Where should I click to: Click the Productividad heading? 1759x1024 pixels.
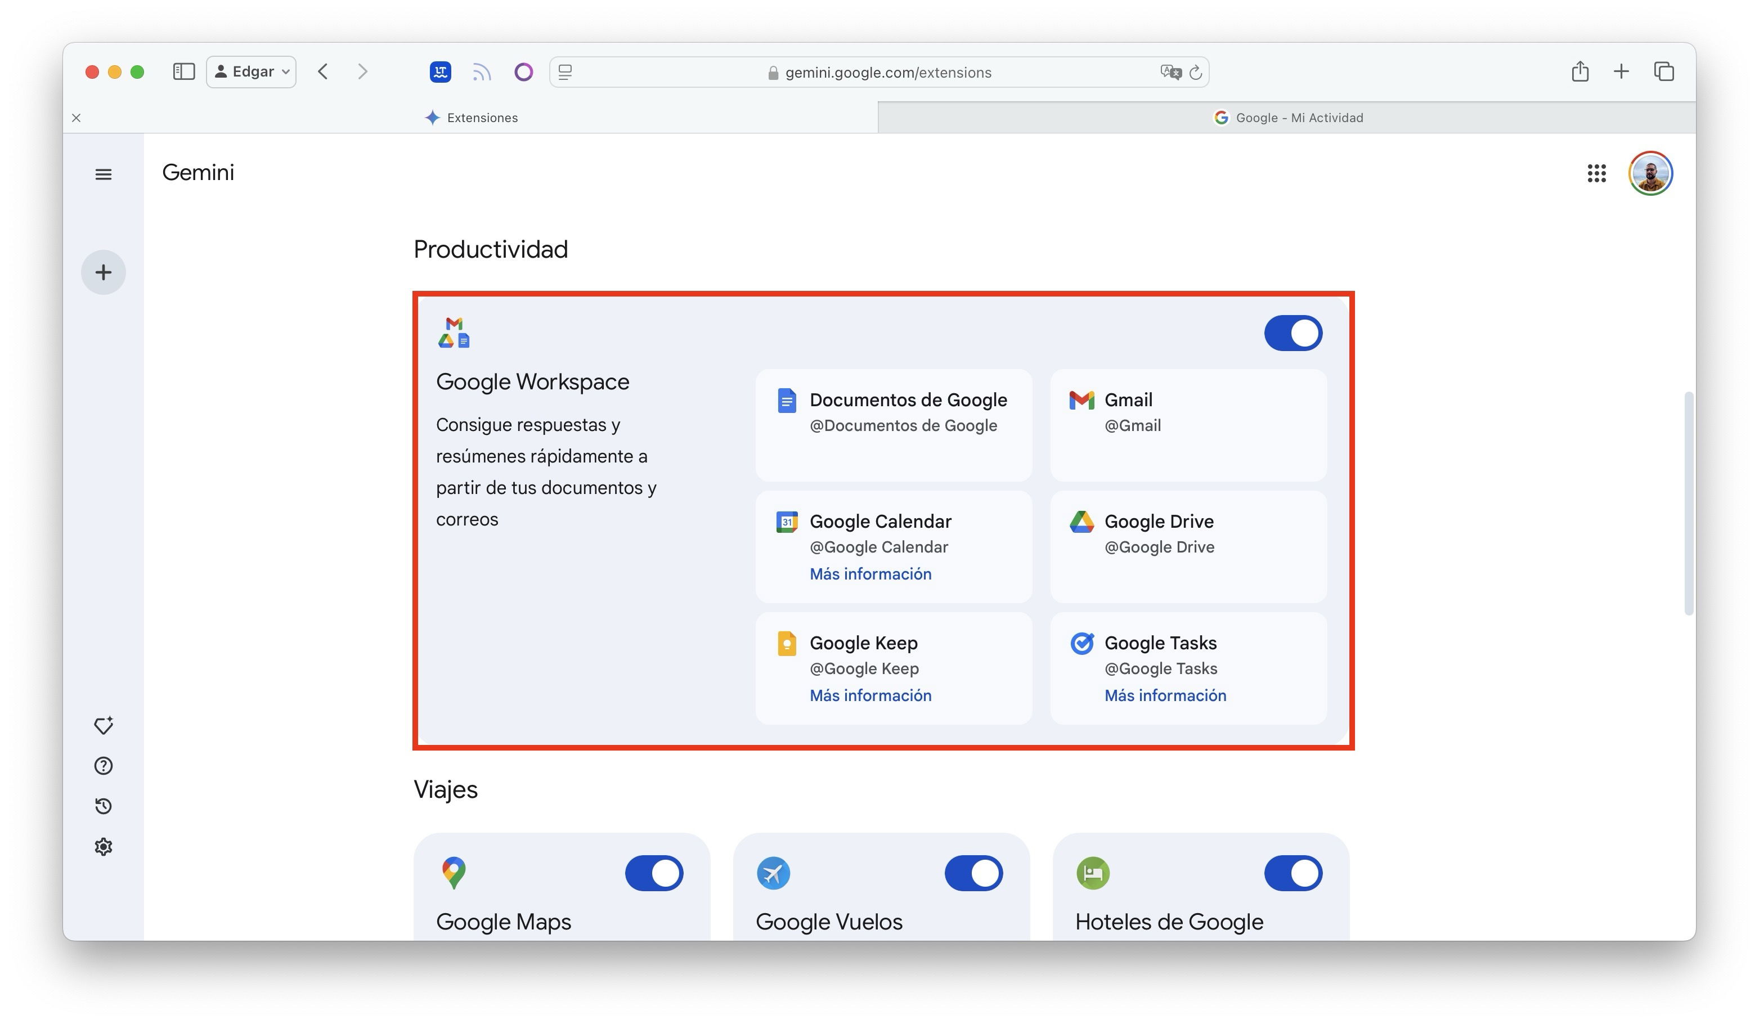pos(491,249)
